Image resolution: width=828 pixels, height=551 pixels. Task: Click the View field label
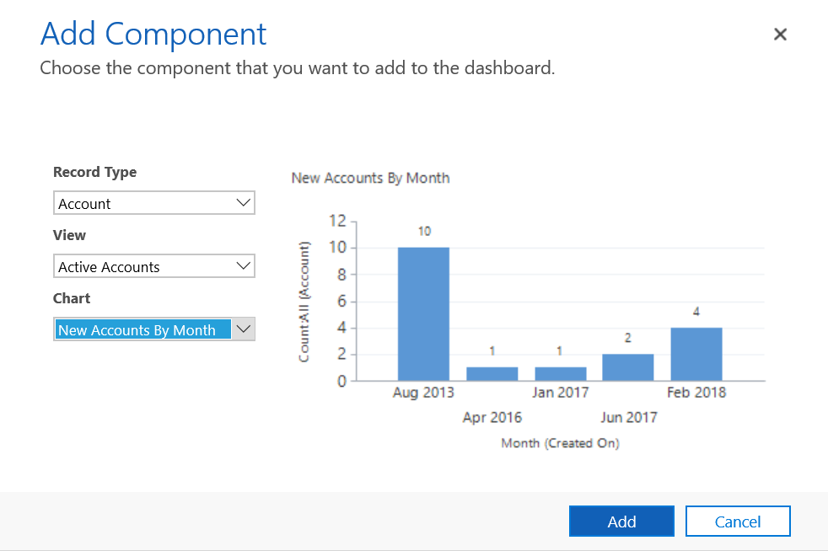click(69, 235)
